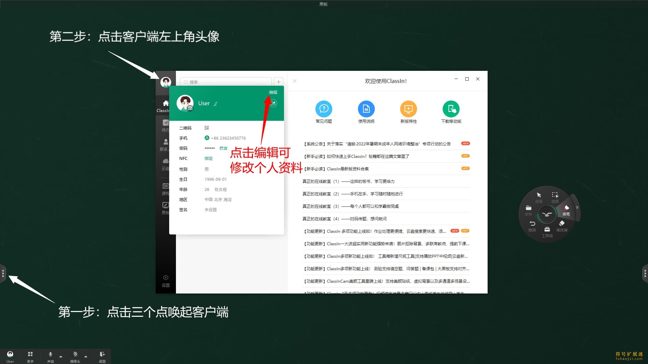This screenshot has width=648, height=364.
Task: Select the 选择 selection tool in radial menu
Action: (x=555, y=197)
